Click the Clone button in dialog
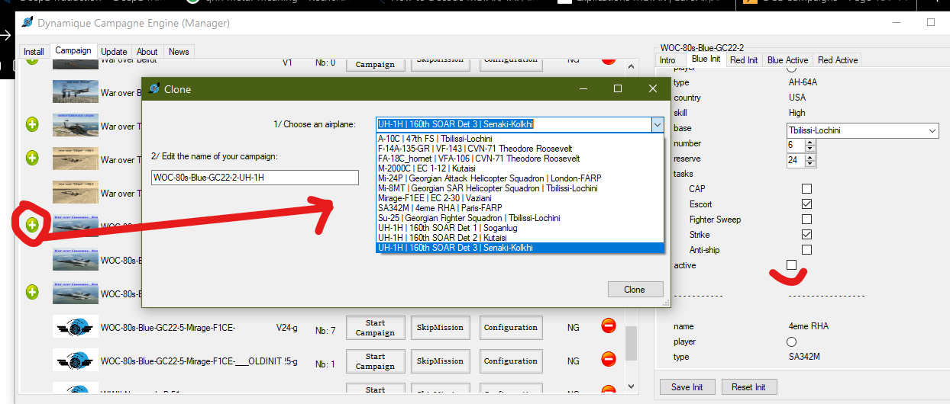The image size is (950, 404). coord(635,289)
